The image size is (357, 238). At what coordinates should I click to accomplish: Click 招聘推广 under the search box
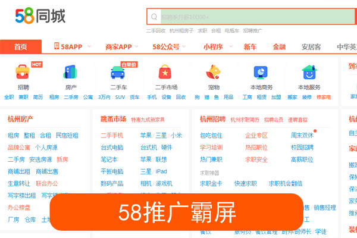(x=252, y=30)
